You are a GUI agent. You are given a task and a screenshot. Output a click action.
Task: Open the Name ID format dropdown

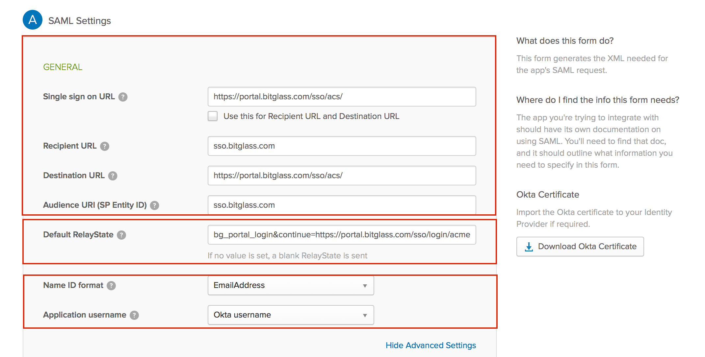[x=291, y=285]
